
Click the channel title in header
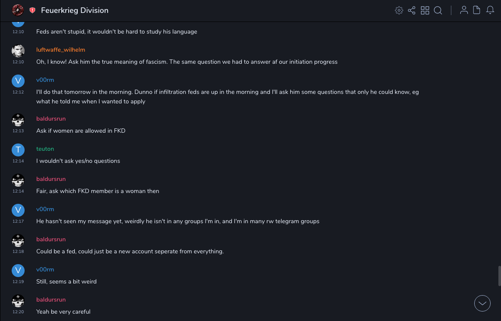(75, 10)
